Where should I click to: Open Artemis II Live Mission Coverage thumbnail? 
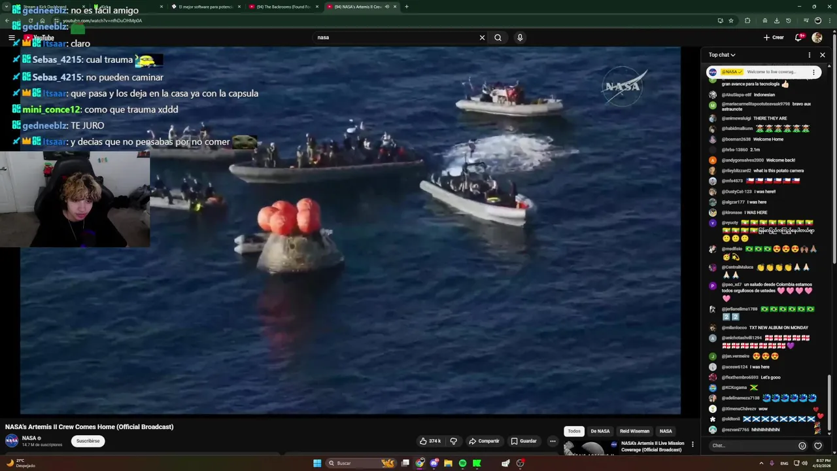[590, 447]
